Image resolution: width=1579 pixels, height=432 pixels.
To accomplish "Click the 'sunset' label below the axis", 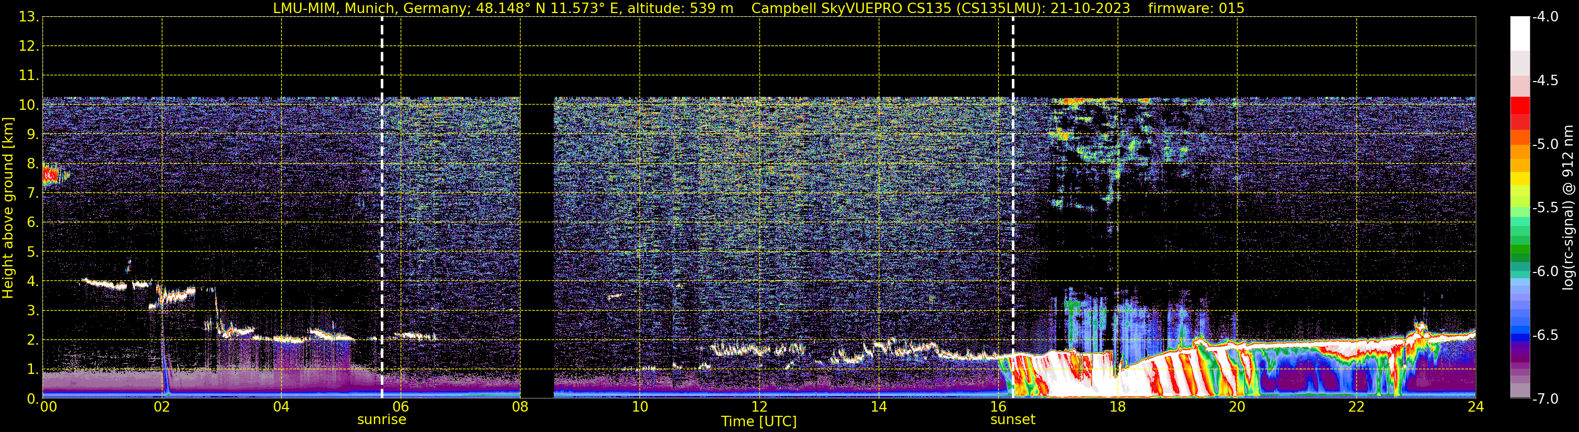I will click(1013, 420).
